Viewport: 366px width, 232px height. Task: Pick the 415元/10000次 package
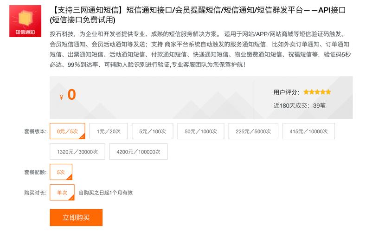(x=308, y=131)
